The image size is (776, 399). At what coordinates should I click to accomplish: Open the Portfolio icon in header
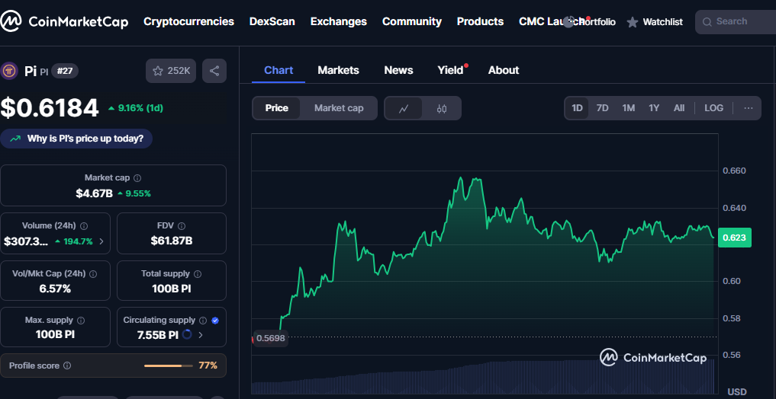pos(568,22)
